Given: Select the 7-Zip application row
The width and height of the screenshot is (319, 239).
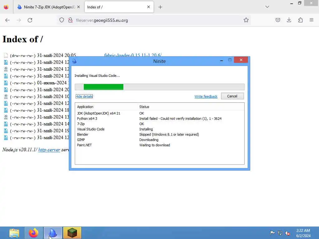Looking at the screenshot, I should coord(159,124).
